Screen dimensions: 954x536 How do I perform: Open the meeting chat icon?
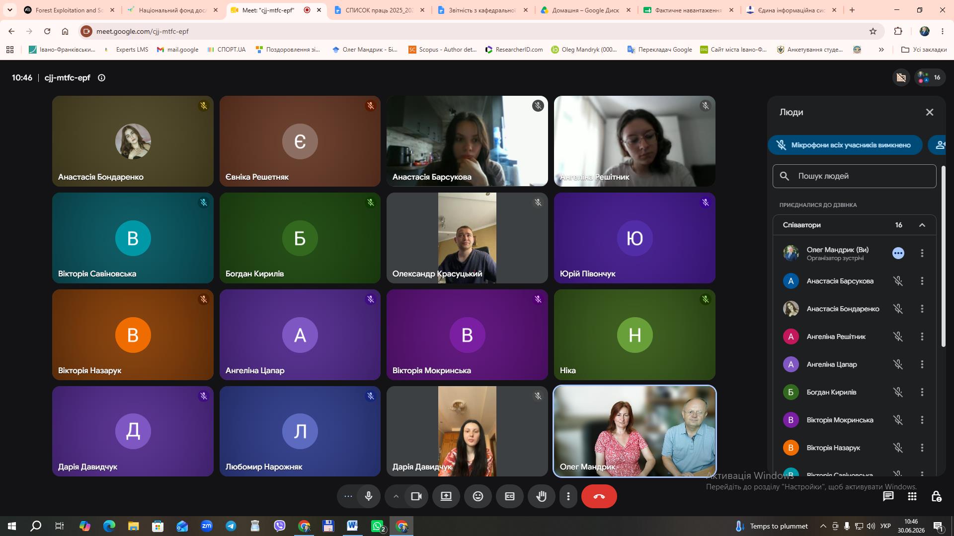coord(888,496)
